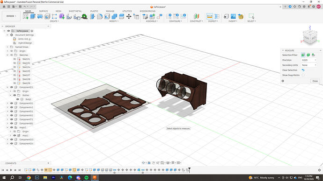
Task: Click the Orbit icon in navigation bar
Action: tap(143, 163)
